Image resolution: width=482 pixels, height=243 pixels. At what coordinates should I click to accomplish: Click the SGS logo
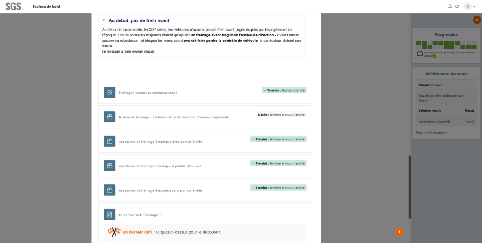tap(13, 6)
